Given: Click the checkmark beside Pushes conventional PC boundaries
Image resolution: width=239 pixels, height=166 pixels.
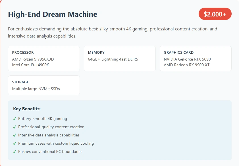Looking at the screenshot, I should 14,152.
